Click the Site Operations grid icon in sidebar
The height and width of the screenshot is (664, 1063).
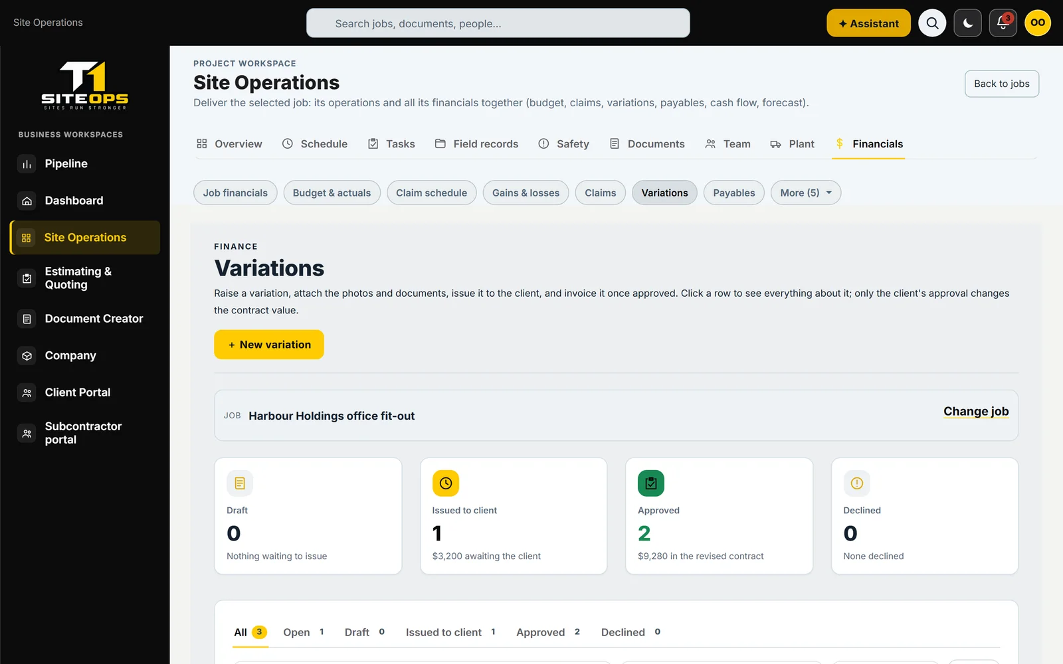click(x=27, y=238)
